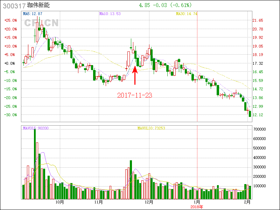Viewport: 280px width, 210px height.
Task: Click the MA10:13.53 indicator label
Action: 110,14
